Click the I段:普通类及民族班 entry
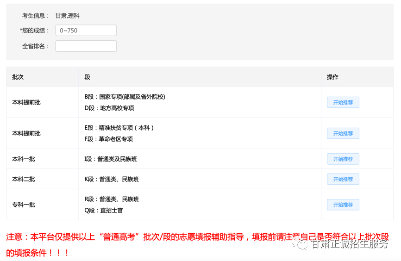 coord(111,159)
